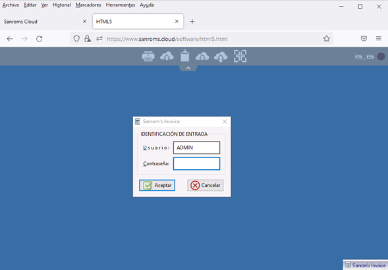The image size is (388, 270).
Task: Open the Editar menu
Action: 30,5
